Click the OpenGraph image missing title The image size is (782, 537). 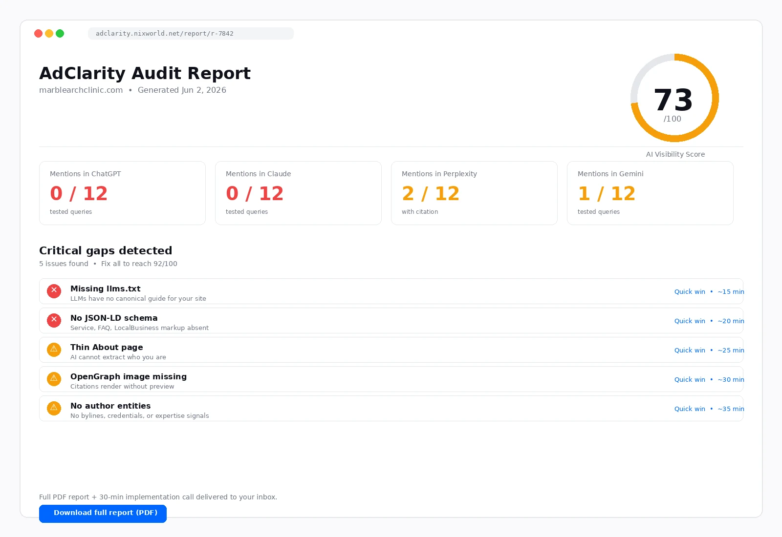click(x=129, y=376)
